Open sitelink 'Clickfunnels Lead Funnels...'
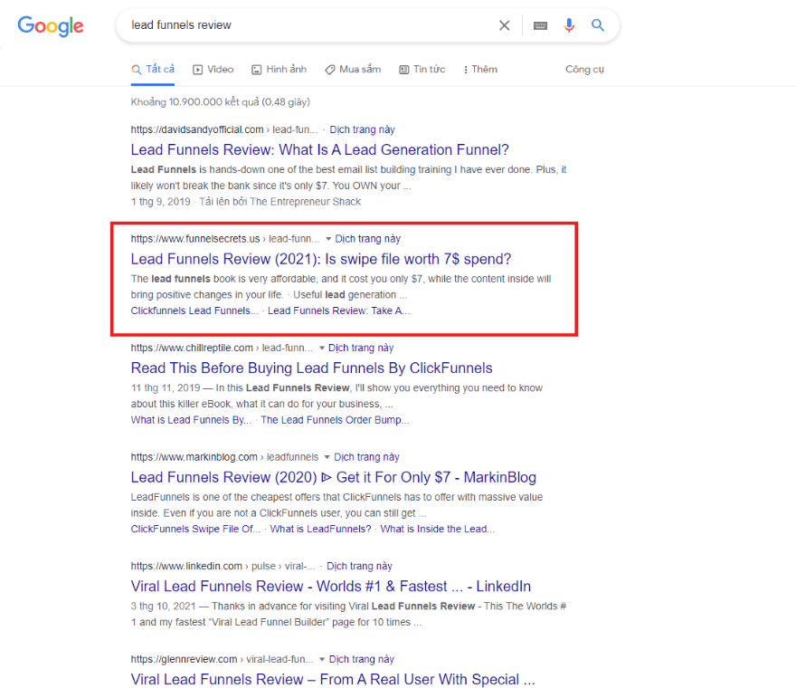Screen dimensions: 796x688 click(x=194, y=311)
